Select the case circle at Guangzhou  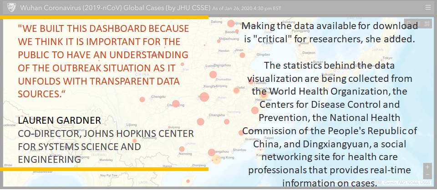click(212, 152)
